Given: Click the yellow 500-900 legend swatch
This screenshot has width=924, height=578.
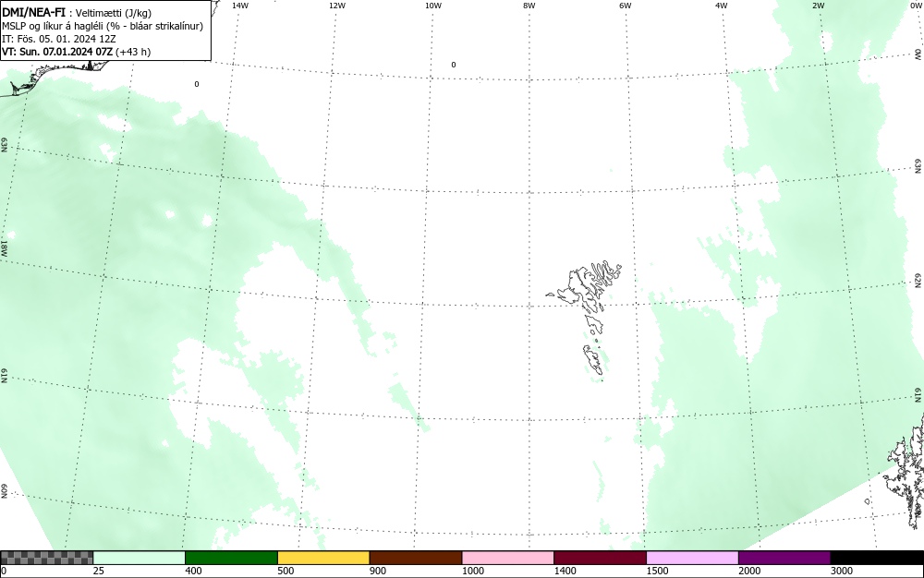Looking at the screenshot, I should [x=323, y=558].
